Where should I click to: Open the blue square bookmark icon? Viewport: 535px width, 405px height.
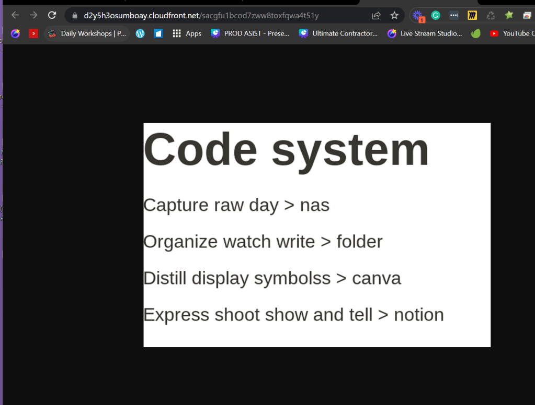158,33
